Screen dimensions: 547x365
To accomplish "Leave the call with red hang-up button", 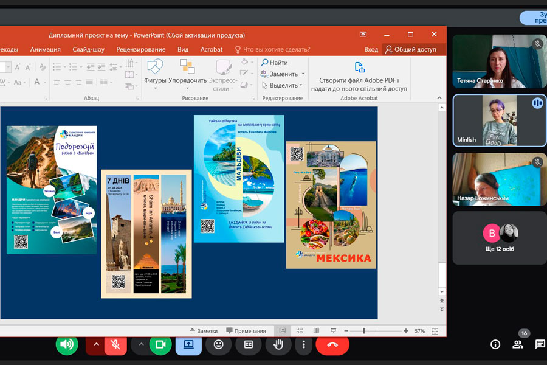I will (x=332, y=345).
